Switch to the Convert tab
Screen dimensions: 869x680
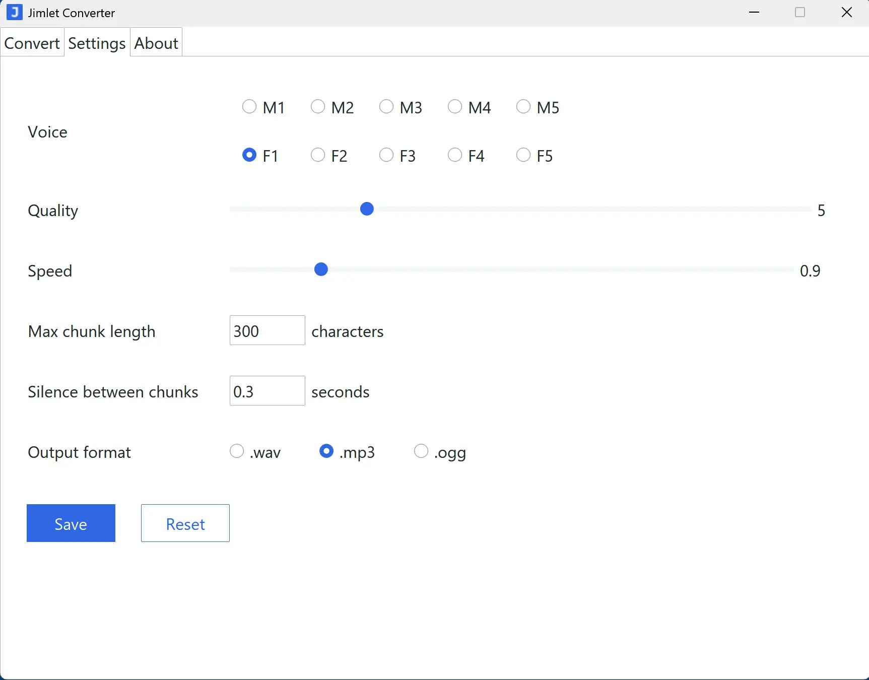[32, 43]
